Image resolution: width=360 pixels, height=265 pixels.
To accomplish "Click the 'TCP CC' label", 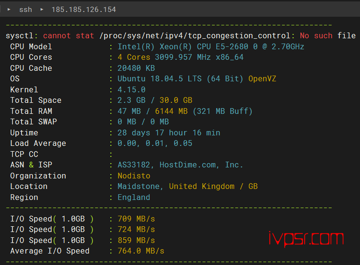I will coord(24,155).
